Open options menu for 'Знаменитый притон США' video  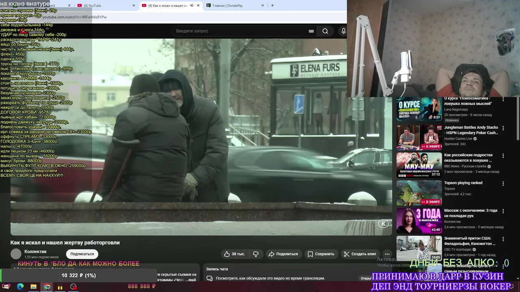tap(503, 239)
